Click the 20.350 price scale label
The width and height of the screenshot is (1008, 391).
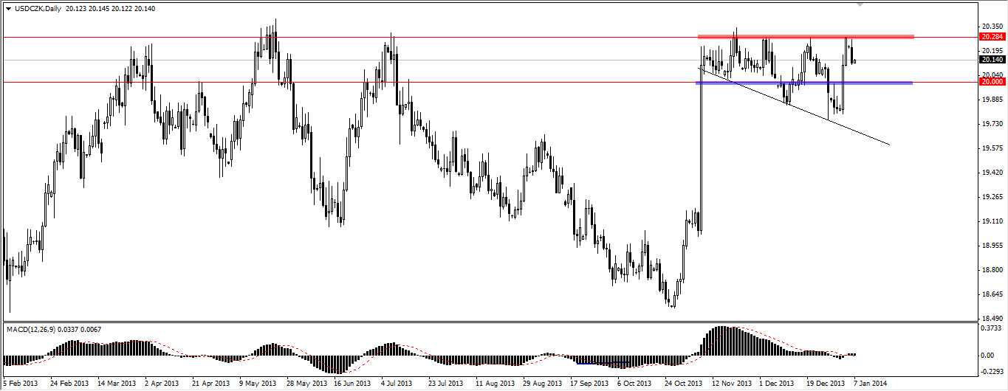[992, 27]
